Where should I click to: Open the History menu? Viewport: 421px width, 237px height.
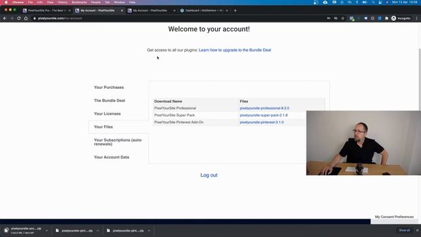pos(62,2)
